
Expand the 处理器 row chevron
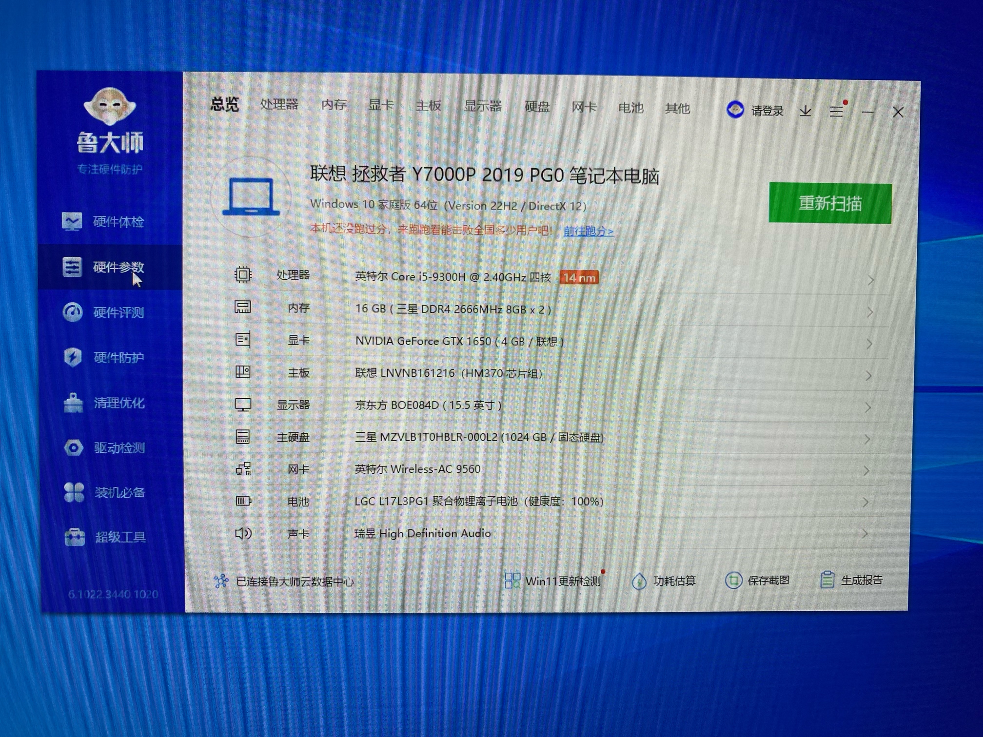tap(870, 280)
